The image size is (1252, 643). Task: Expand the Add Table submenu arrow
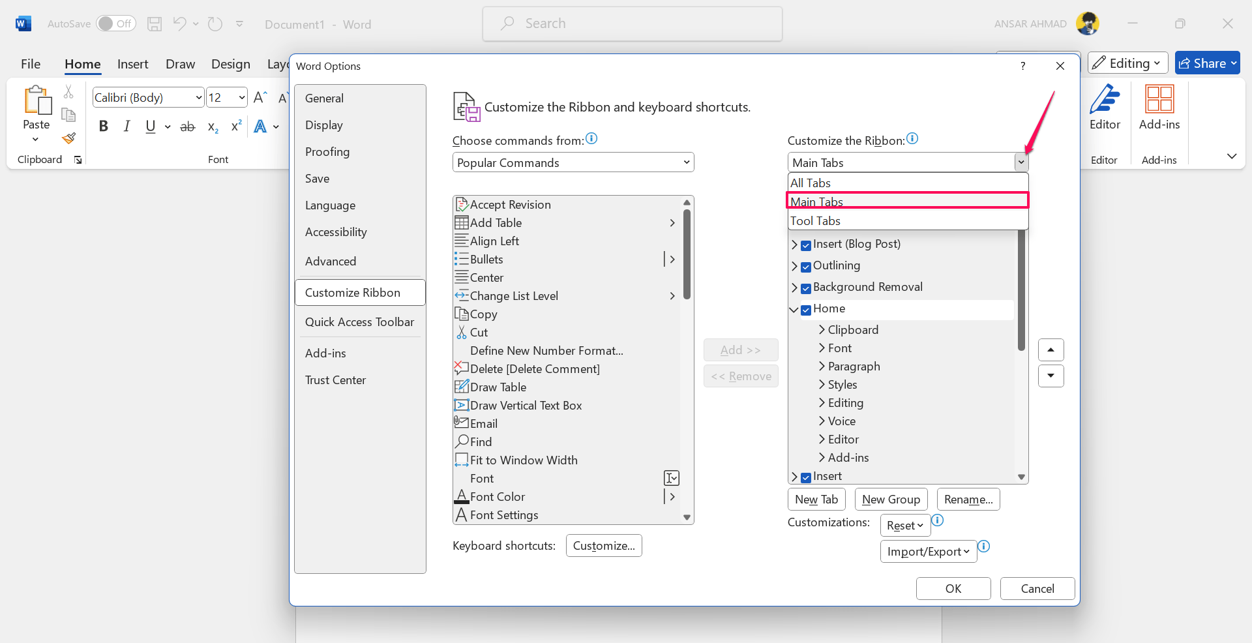[x=672, y=223]
